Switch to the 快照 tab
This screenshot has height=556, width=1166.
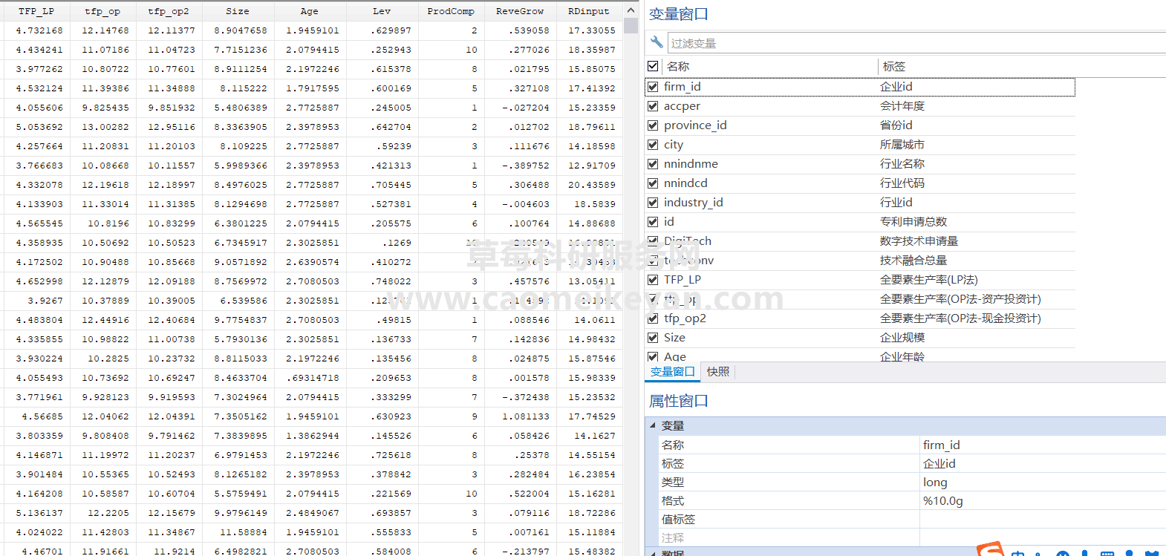717,372
